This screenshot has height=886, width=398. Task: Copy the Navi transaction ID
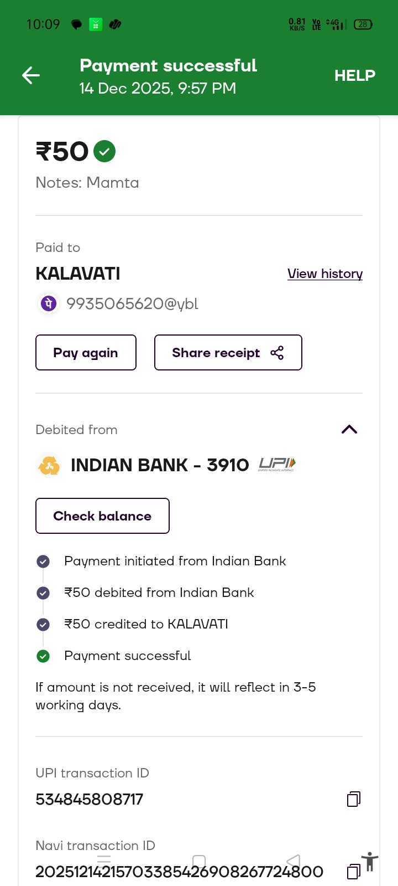click(x=353, y=872)
